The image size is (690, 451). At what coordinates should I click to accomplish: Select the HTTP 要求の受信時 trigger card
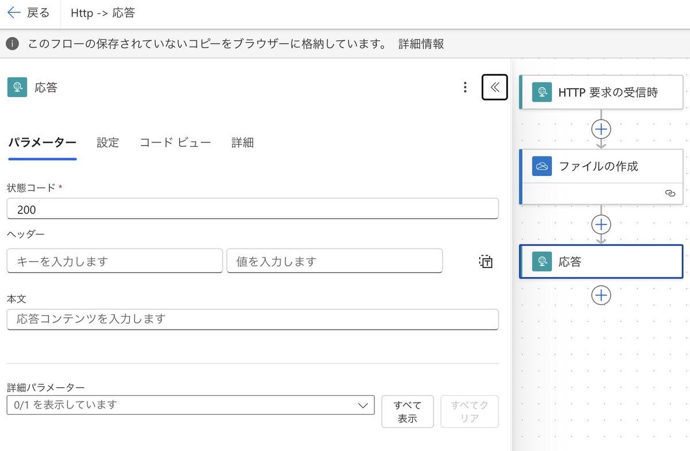point(601,92)
